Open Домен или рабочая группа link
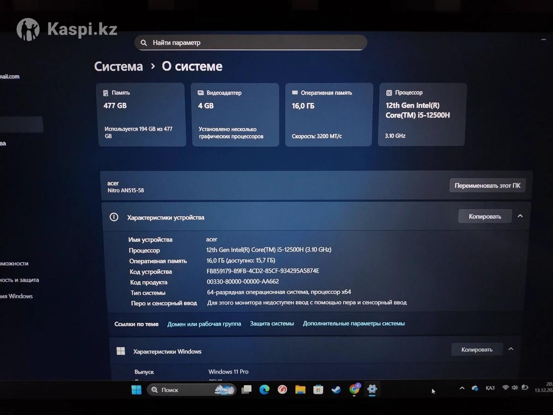The width and height of the screenshot is (553, 415). point(204,324)
